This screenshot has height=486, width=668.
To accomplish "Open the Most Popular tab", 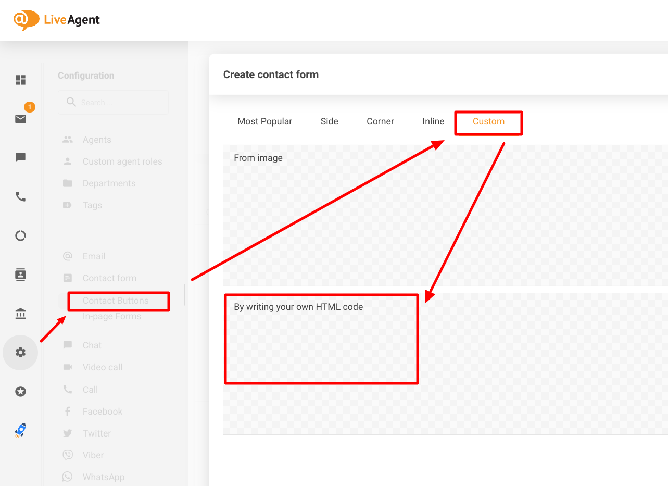I will [264, 121].
